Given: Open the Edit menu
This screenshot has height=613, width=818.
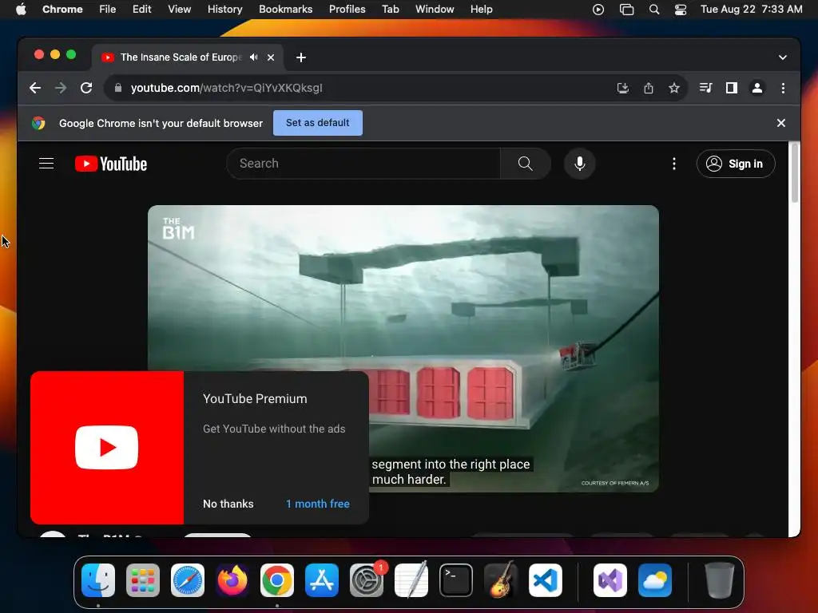Looking at the screenshot, I should [x=141, y=10].
